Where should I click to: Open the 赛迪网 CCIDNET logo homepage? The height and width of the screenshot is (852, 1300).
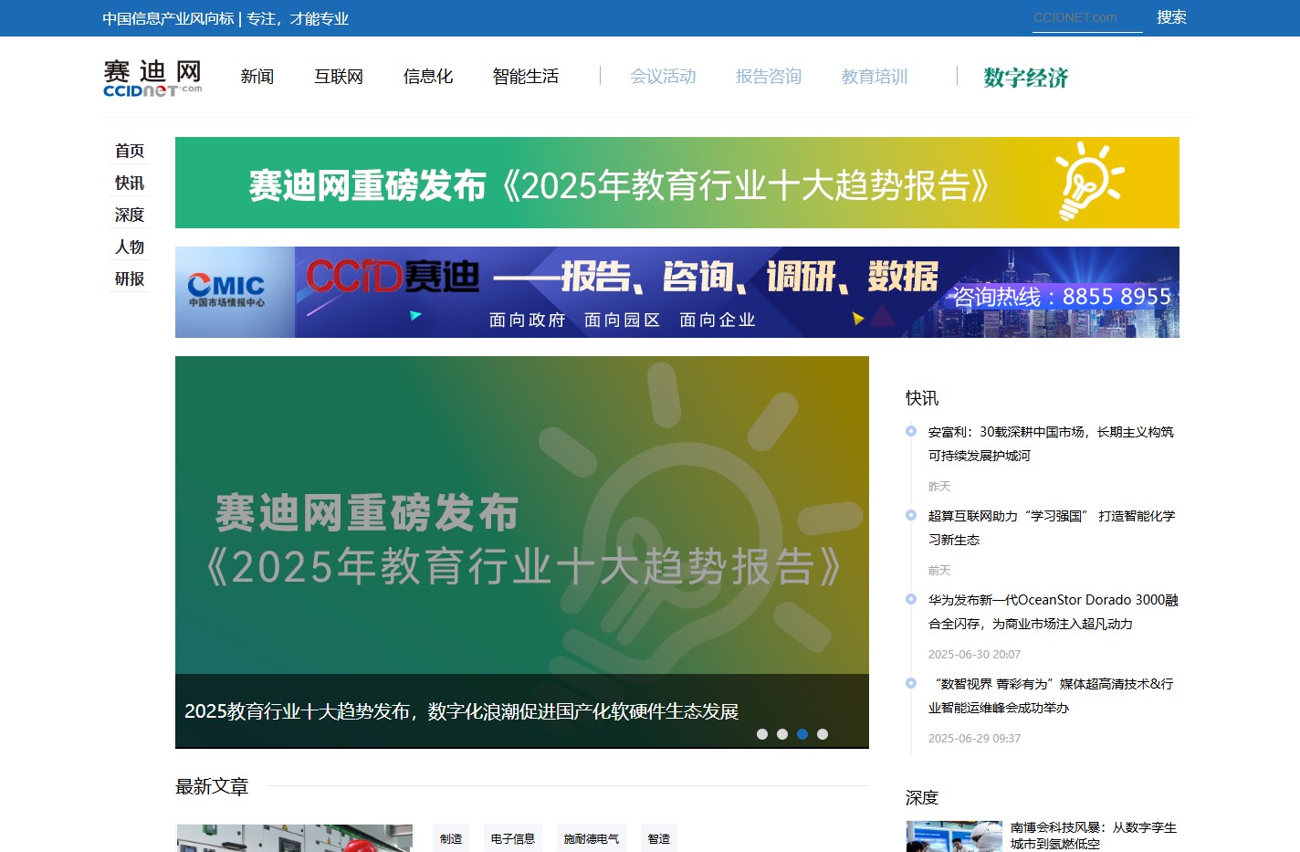(152, 78)
